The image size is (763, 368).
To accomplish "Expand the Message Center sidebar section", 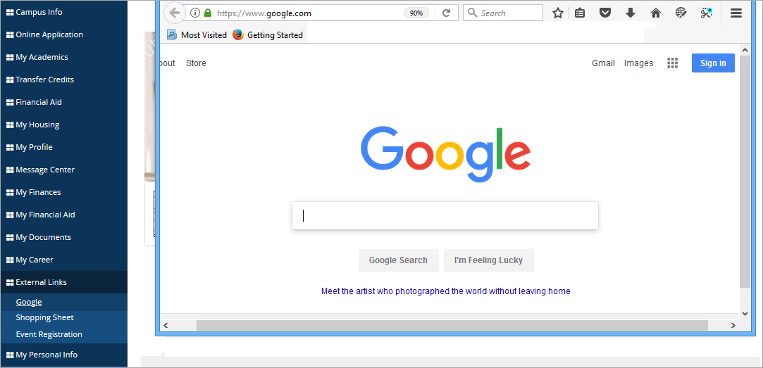I will click(63, 170).
